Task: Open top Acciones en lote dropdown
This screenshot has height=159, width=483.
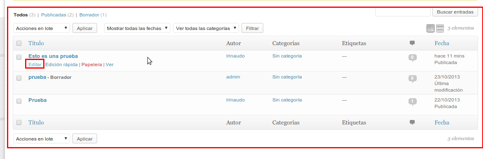Action: pos(42,28)
